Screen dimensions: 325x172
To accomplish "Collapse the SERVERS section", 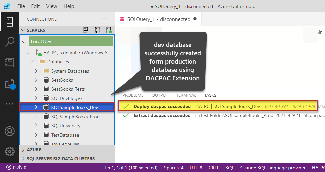I will pyautogui.click(x=23, y=30).
